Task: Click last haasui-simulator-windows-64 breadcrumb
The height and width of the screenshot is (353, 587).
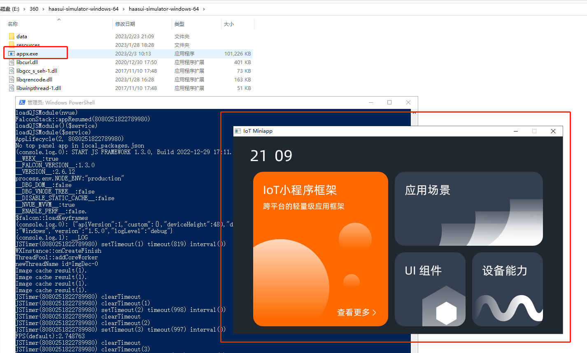Action: pyautogui.click(x=164, y=9)
